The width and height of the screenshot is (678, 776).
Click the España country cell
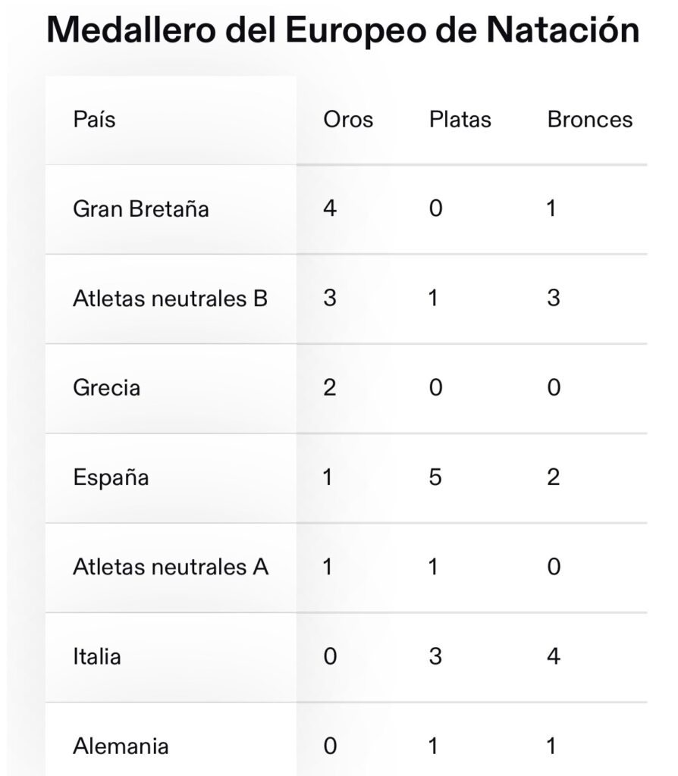(111, 478)
